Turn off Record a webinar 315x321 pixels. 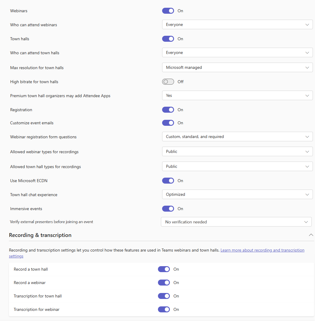pos(164,283)
